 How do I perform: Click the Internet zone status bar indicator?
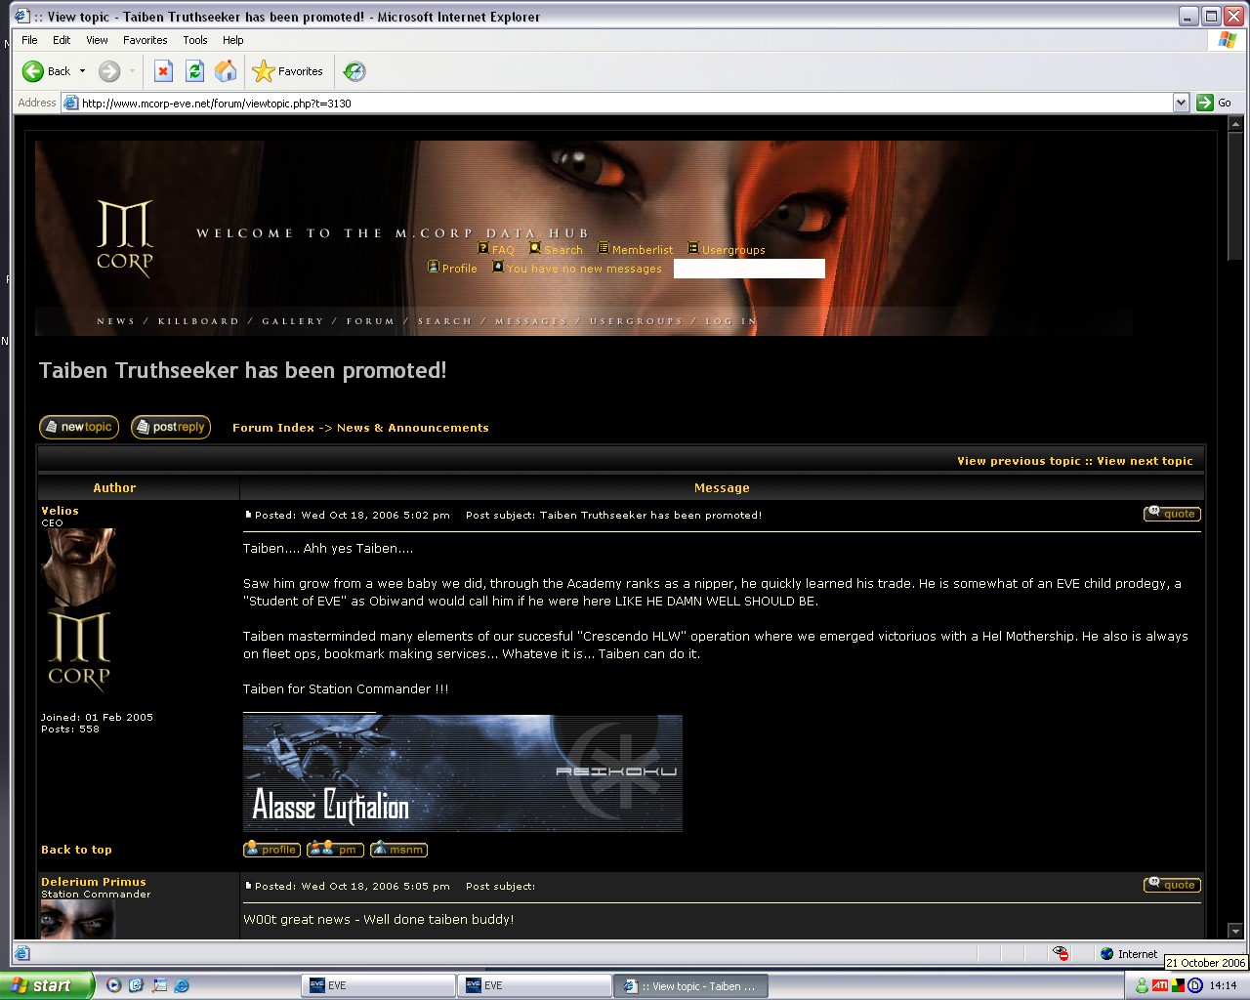(x=1129, y=954)
